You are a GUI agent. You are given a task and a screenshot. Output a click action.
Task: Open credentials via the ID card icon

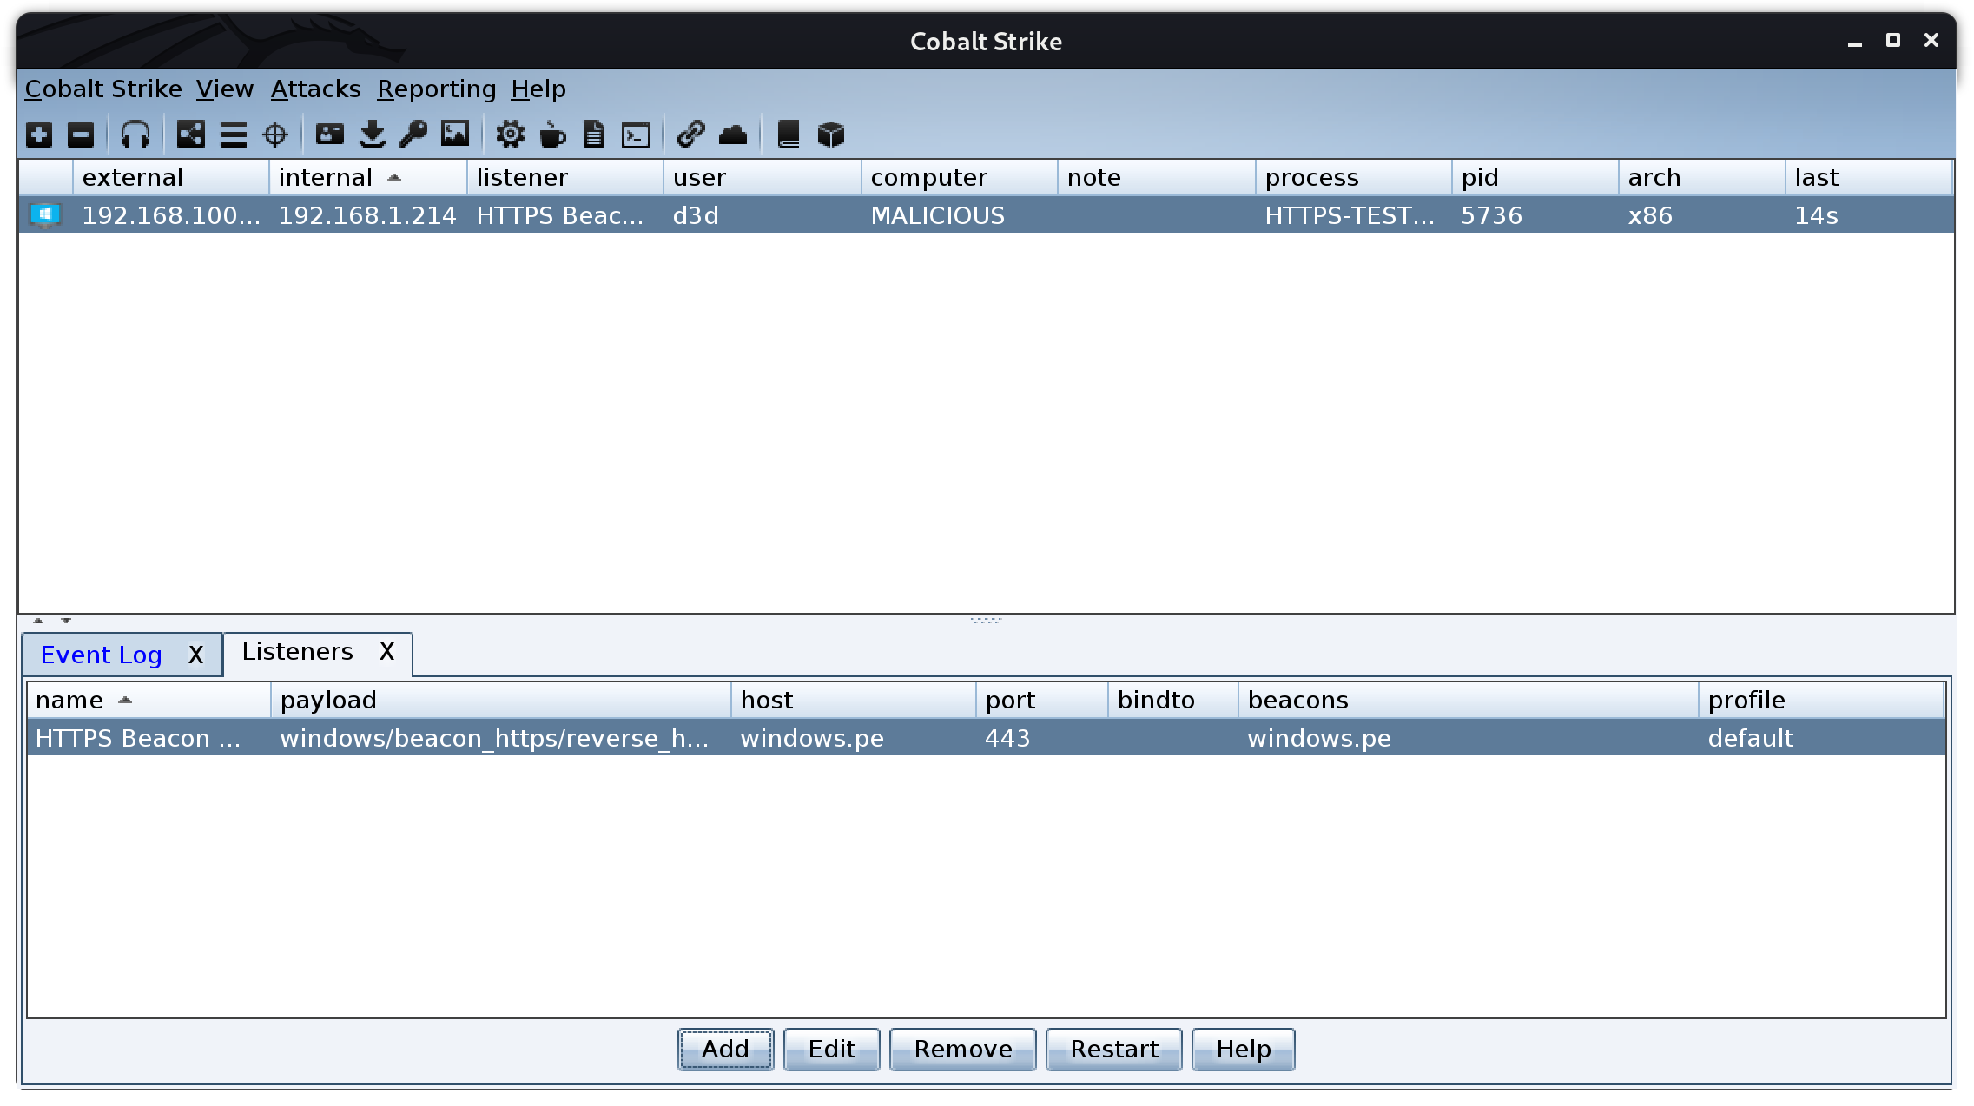tap(330, 135)
